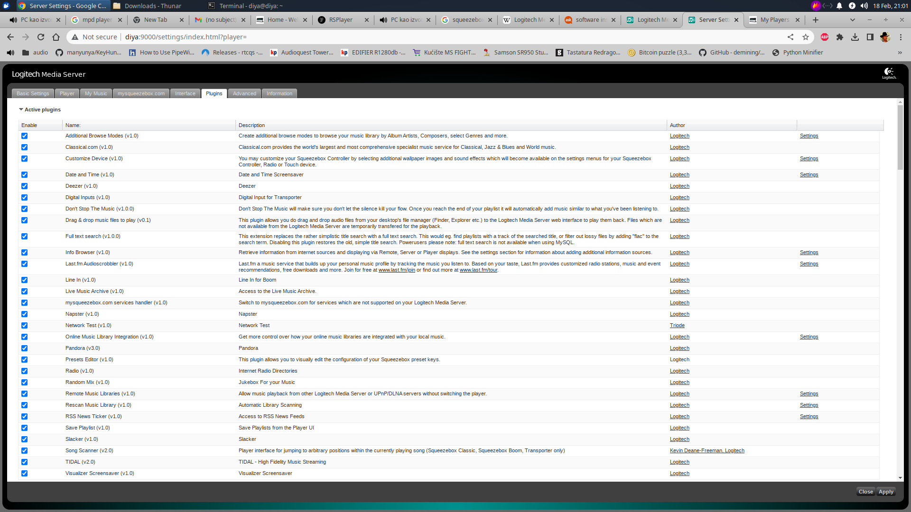Screen dimensions: 911x512
Task: Uncheck the TIDAL plugin
Action: pos(25,462)
